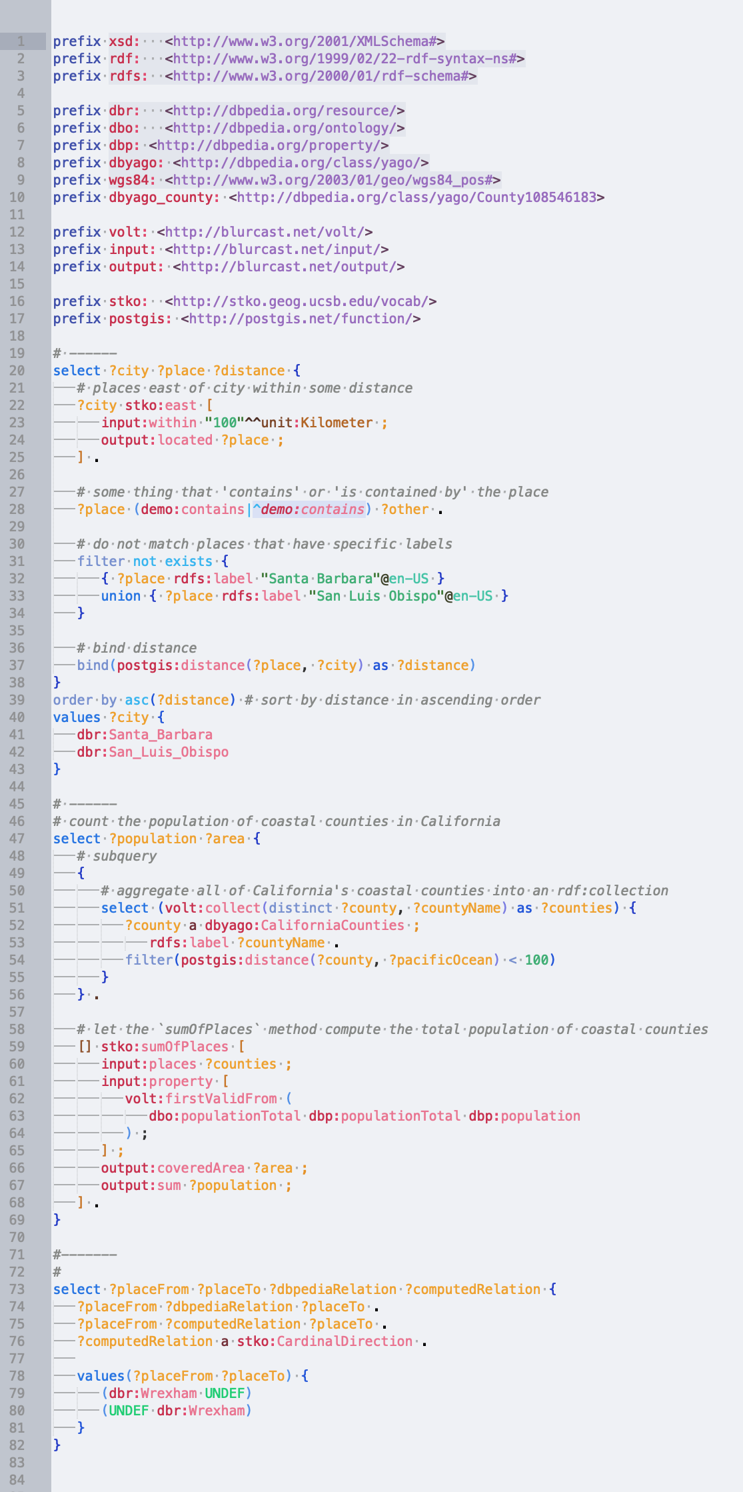Click line number 1 in gutter

21,41
